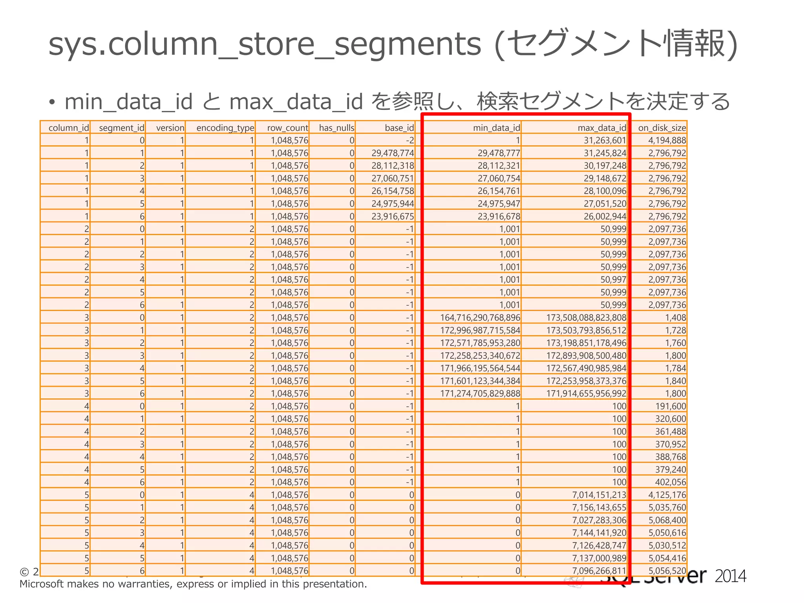Click the min_data_id value 29,478,777
This screenshot has width=804, height=603.
click(499, 153)
